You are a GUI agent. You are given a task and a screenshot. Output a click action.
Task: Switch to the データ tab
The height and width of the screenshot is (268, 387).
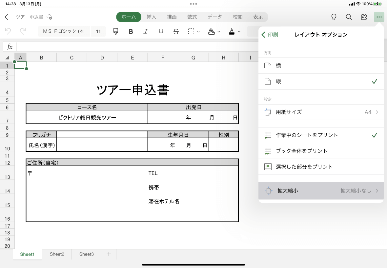tap(215, 17)
